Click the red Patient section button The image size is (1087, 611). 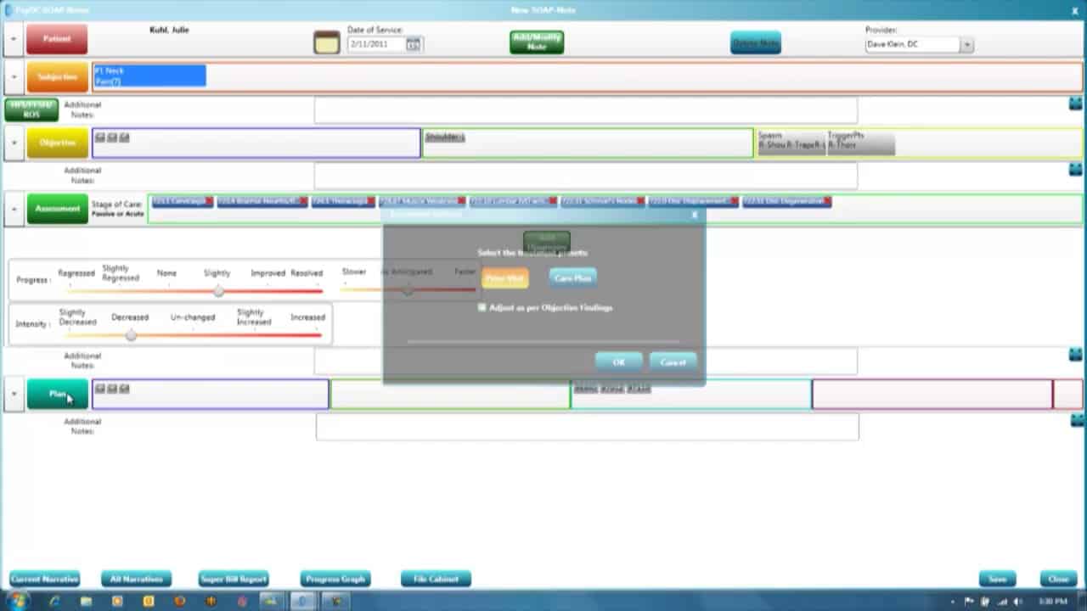coord(57,39)
